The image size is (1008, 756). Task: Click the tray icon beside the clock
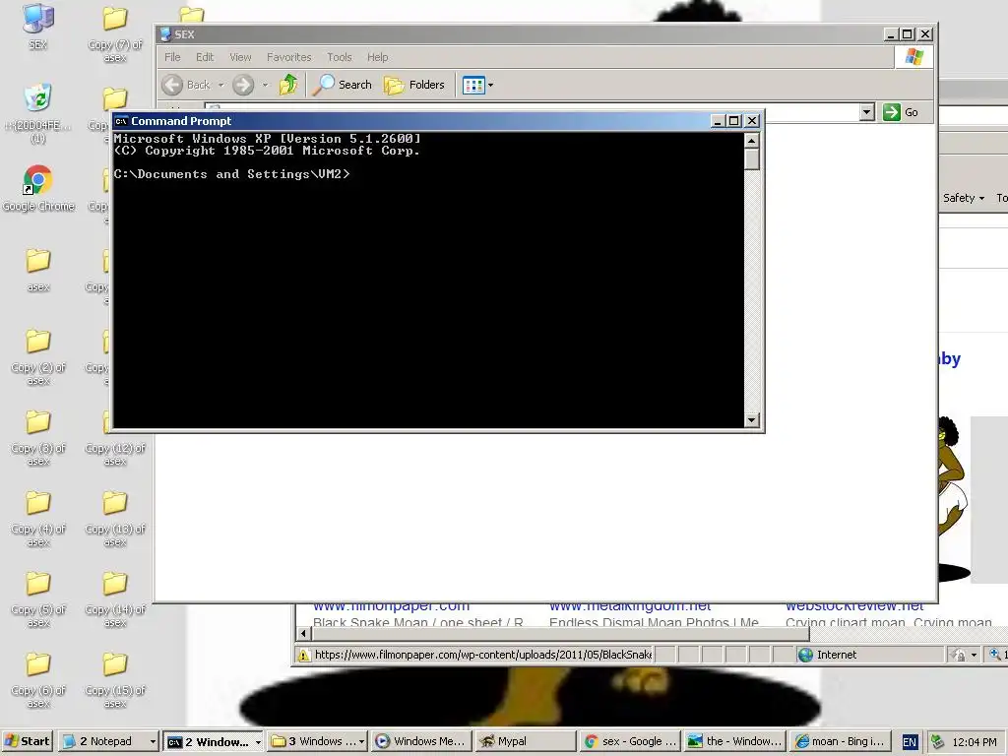pyautogui.click(x=937, y=742)
